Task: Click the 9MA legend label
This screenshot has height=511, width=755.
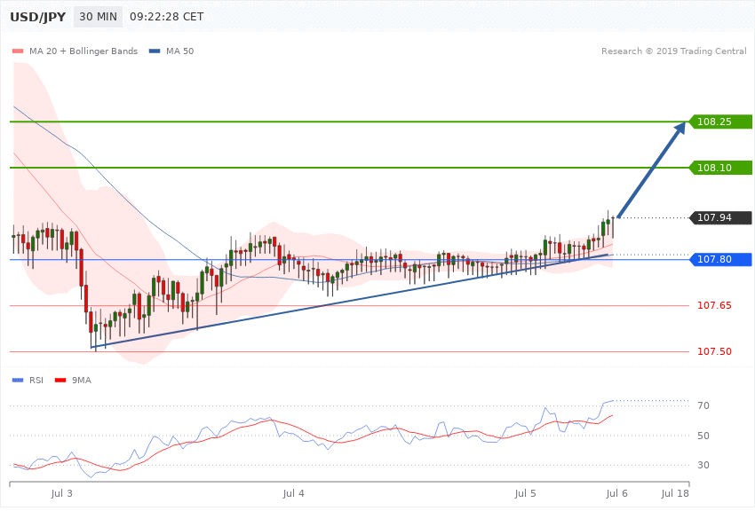Action: 82,381
